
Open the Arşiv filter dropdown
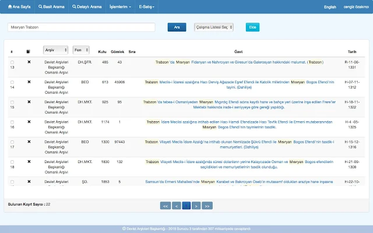[x=56, y=50]
